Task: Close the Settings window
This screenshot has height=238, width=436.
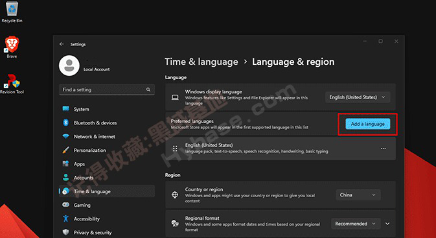Action: pos(396,42)
